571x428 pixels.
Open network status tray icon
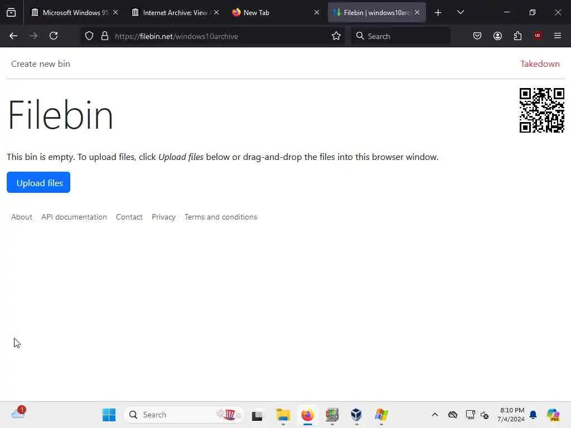(x=470, y=415)
